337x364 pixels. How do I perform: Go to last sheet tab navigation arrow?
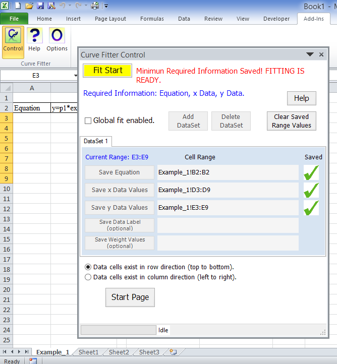click(27, 352)
